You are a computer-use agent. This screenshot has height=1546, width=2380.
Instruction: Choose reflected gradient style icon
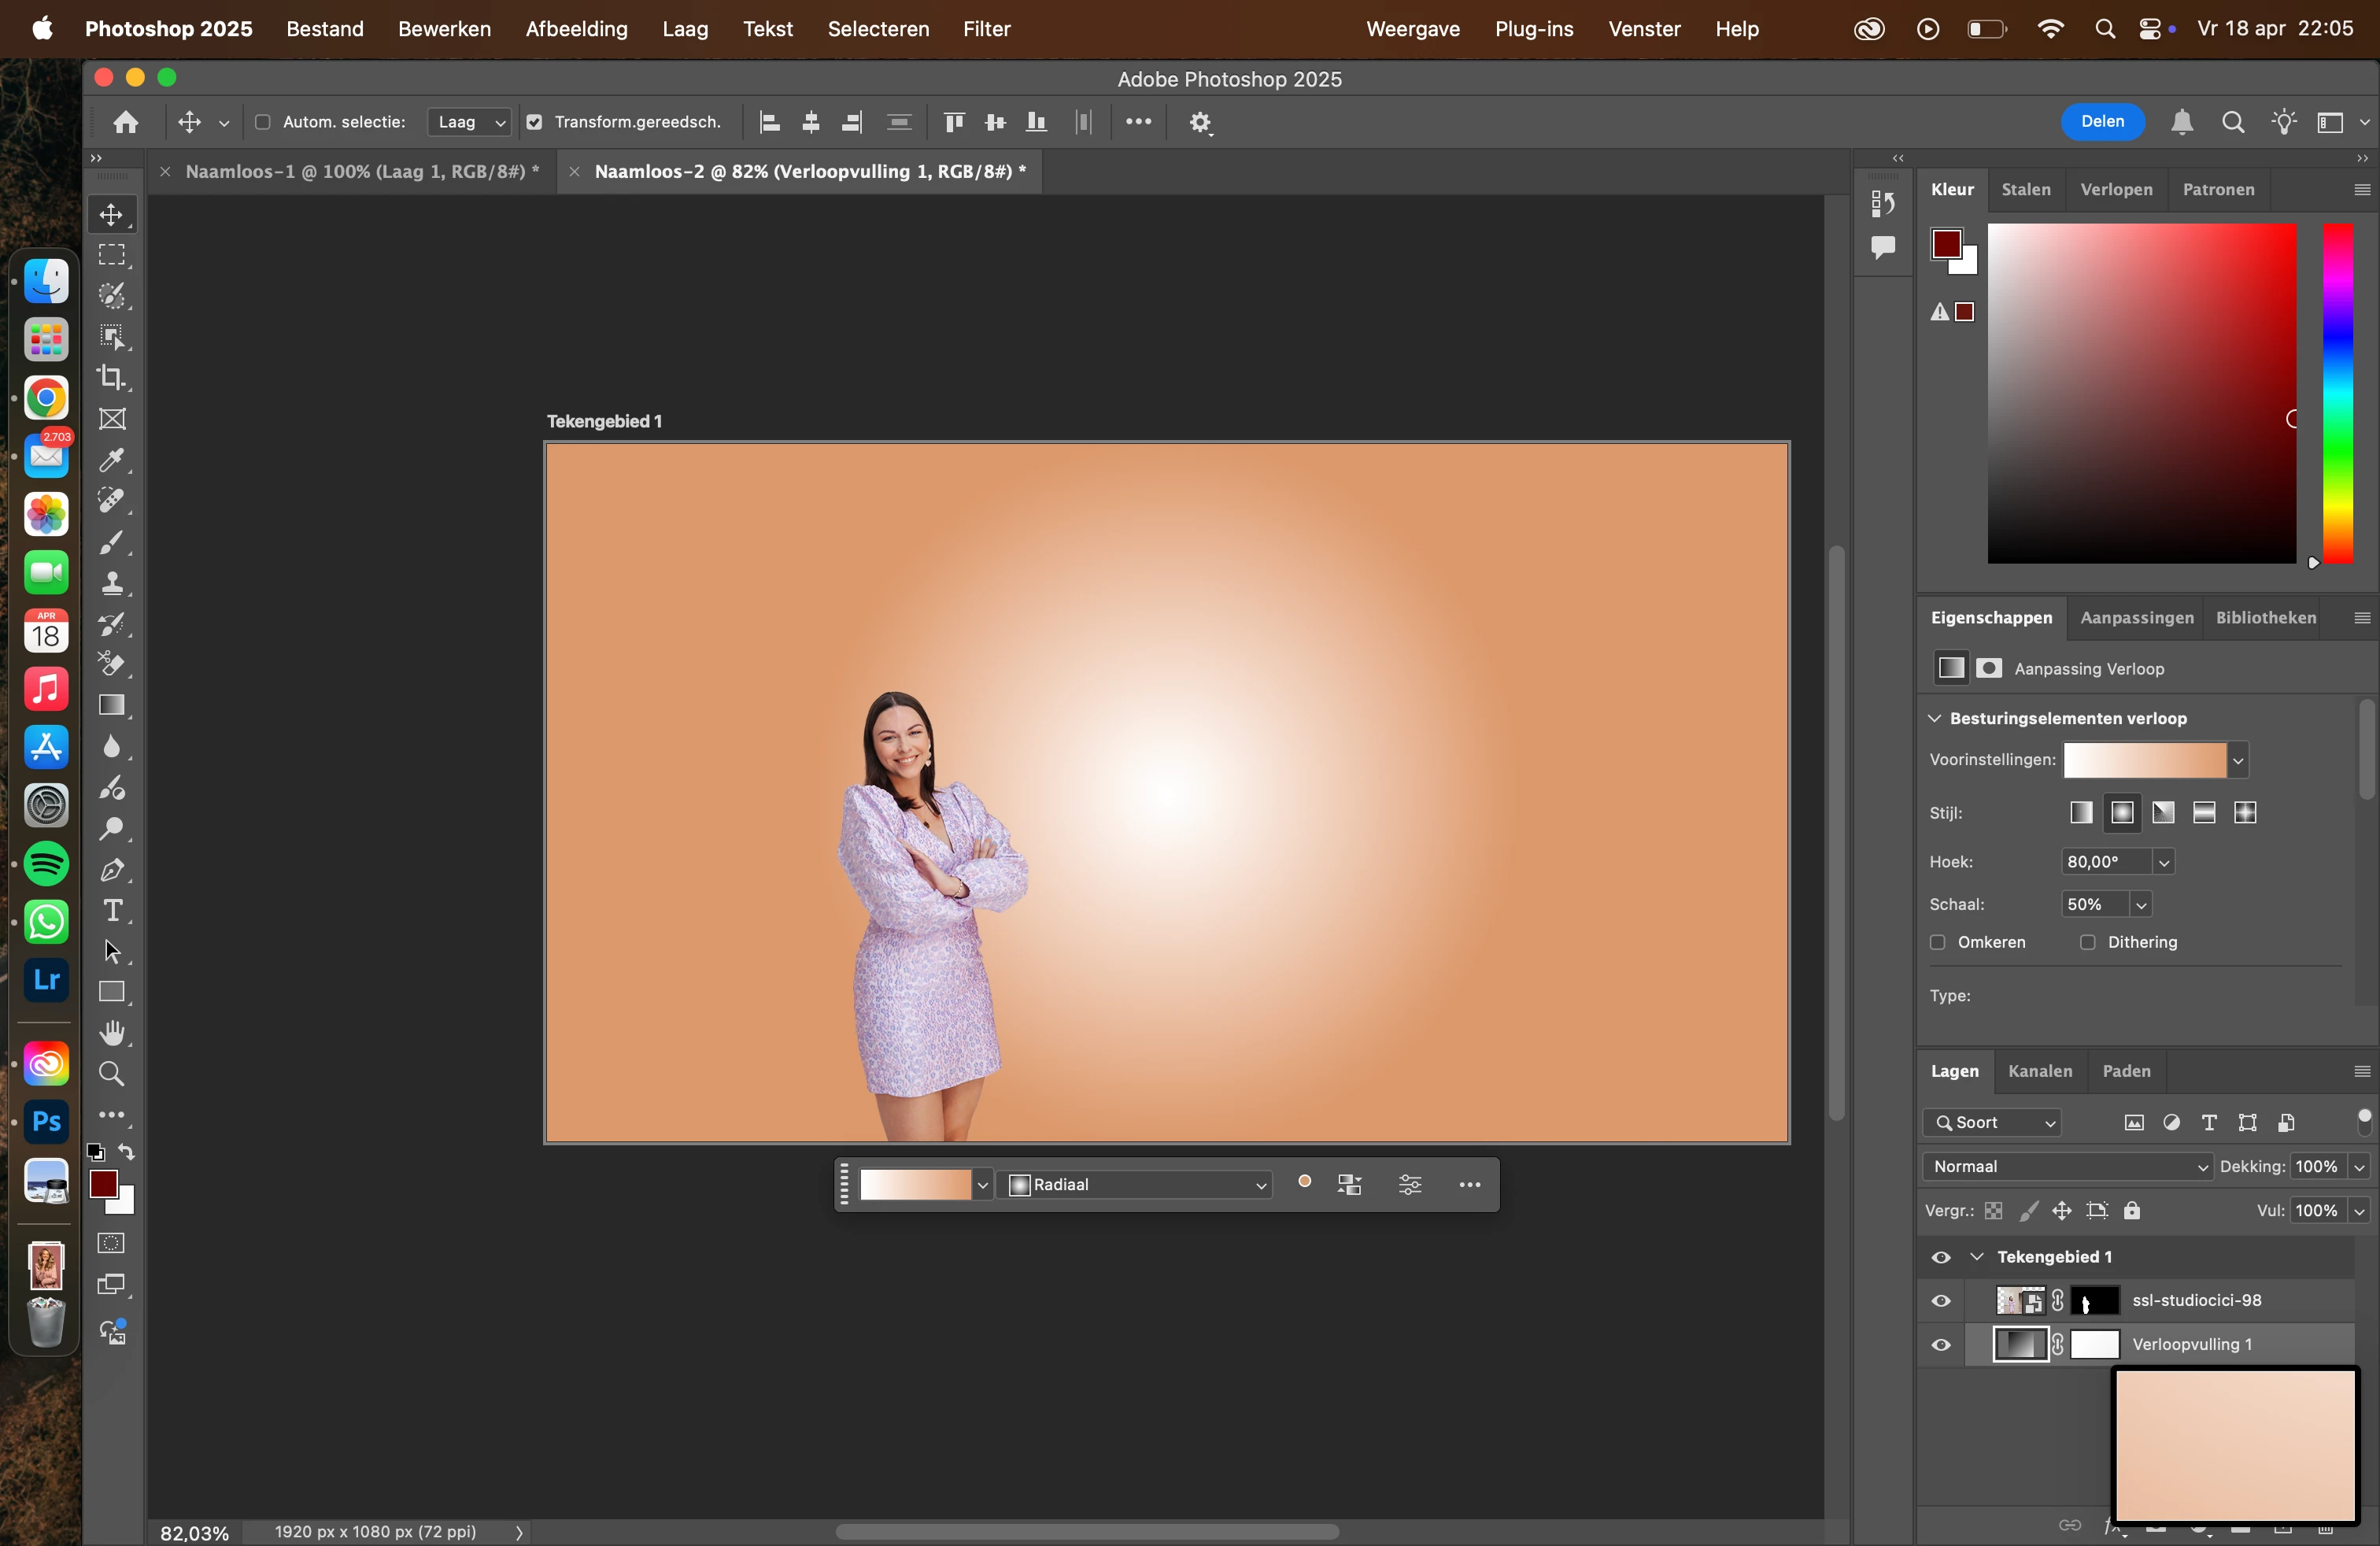point(2204,813)
